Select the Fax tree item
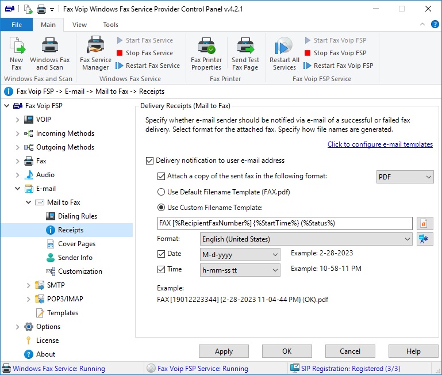The width and height of the screenshot is (442, 375). [x=35, y=162]
